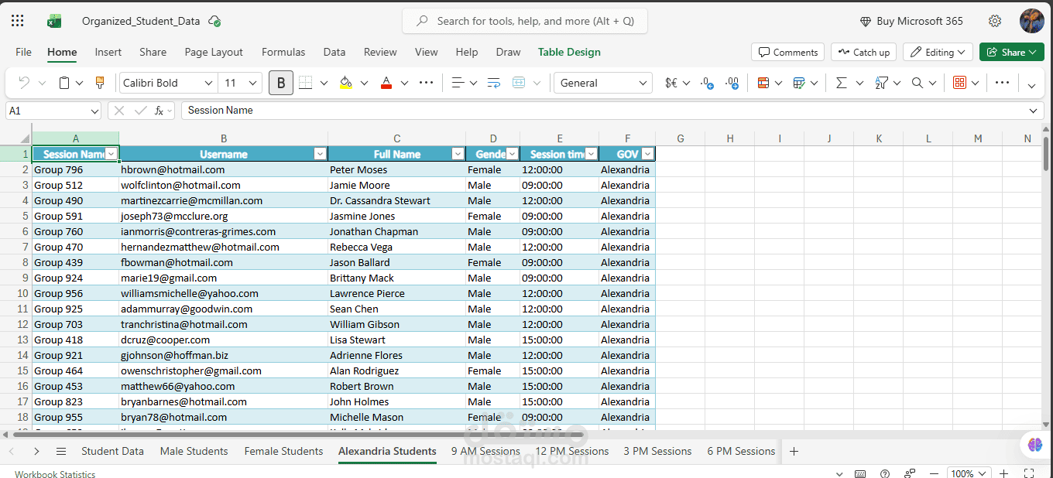
Task: Open the Formulas ribbon tab
Action: click(x=283, y=52)
